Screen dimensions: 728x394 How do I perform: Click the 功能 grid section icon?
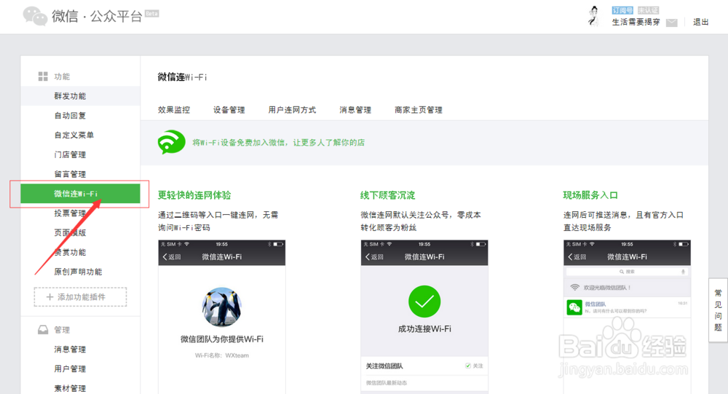coord(43,76)
